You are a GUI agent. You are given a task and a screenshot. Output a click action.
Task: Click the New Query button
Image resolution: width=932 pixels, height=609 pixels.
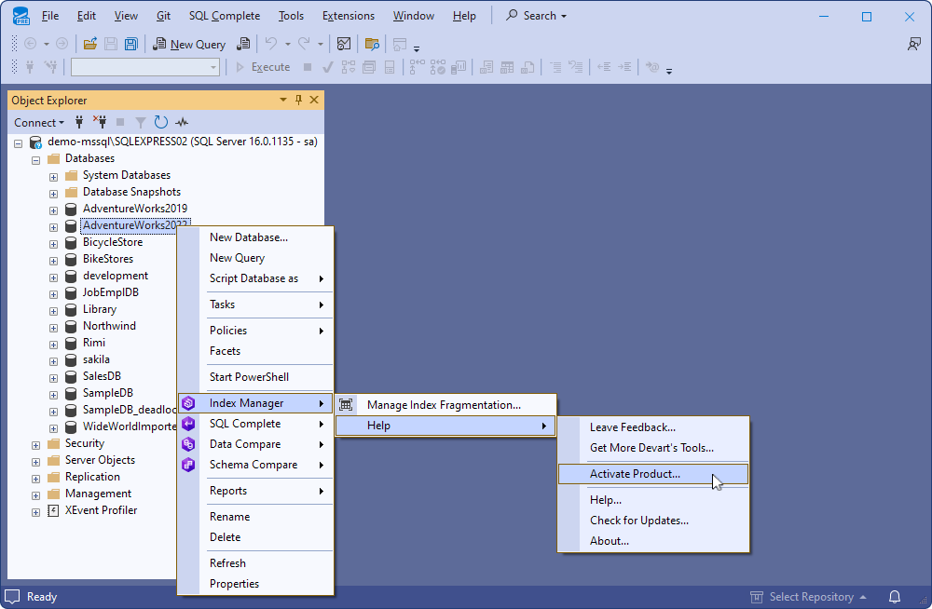pyautogui.click(x=189, y=44)
